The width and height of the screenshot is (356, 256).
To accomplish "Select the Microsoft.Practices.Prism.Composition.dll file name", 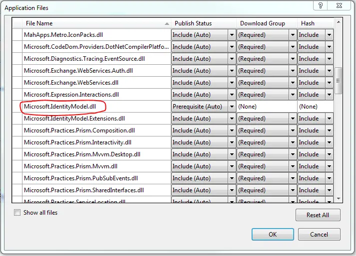I will tap(79, 130).
